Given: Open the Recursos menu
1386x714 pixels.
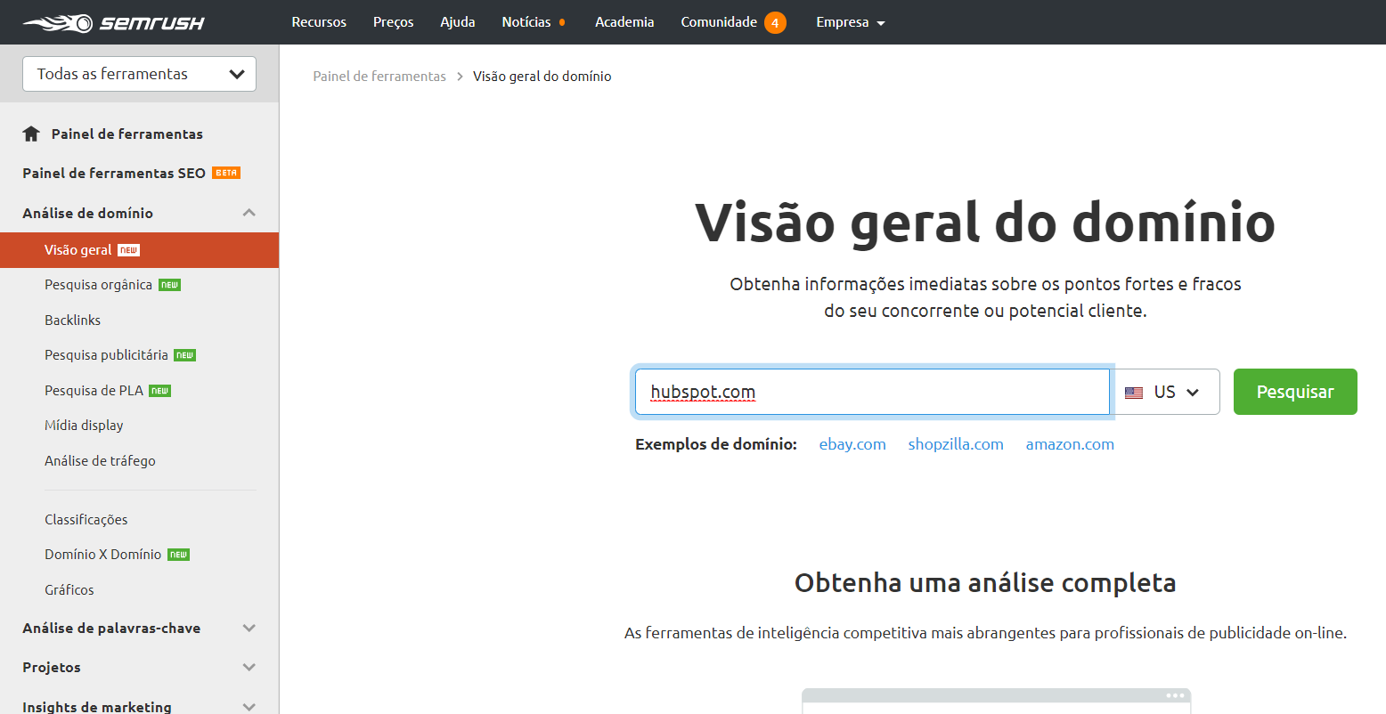Looking at the screenshot, I should [319, 22].
